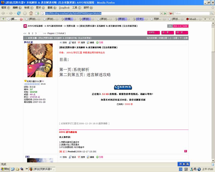The width and height of the screenshot is (215, 172).
Task: Switch to the [分支] tab
Action: [140, 19]
